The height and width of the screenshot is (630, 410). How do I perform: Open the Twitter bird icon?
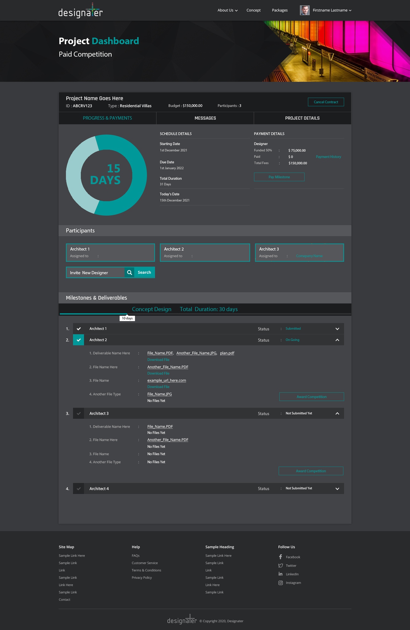280,565
